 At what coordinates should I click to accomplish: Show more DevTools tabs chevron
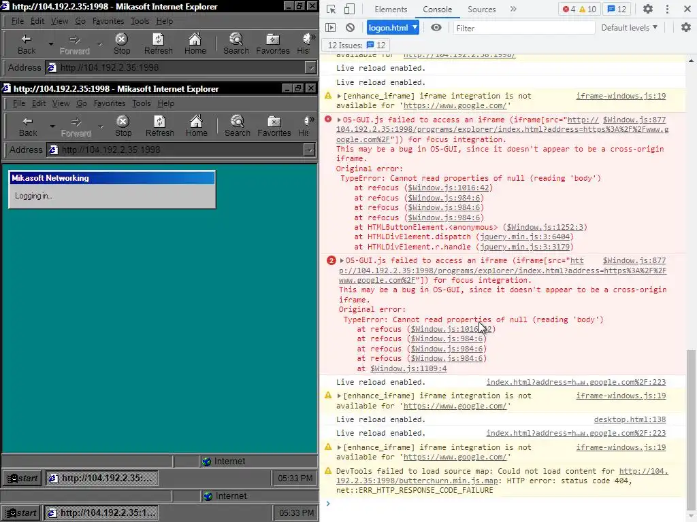[x=513, y=9]
